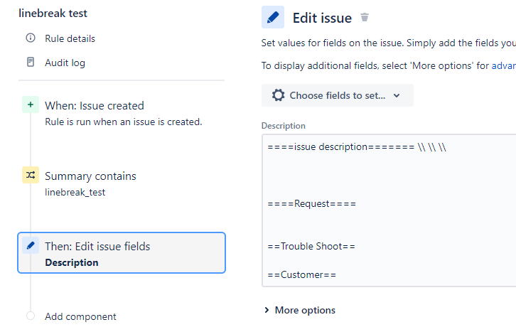Click the gear icon in Choose fields button
The height and width of the screenshot is (332, 516).
[278, 95]
